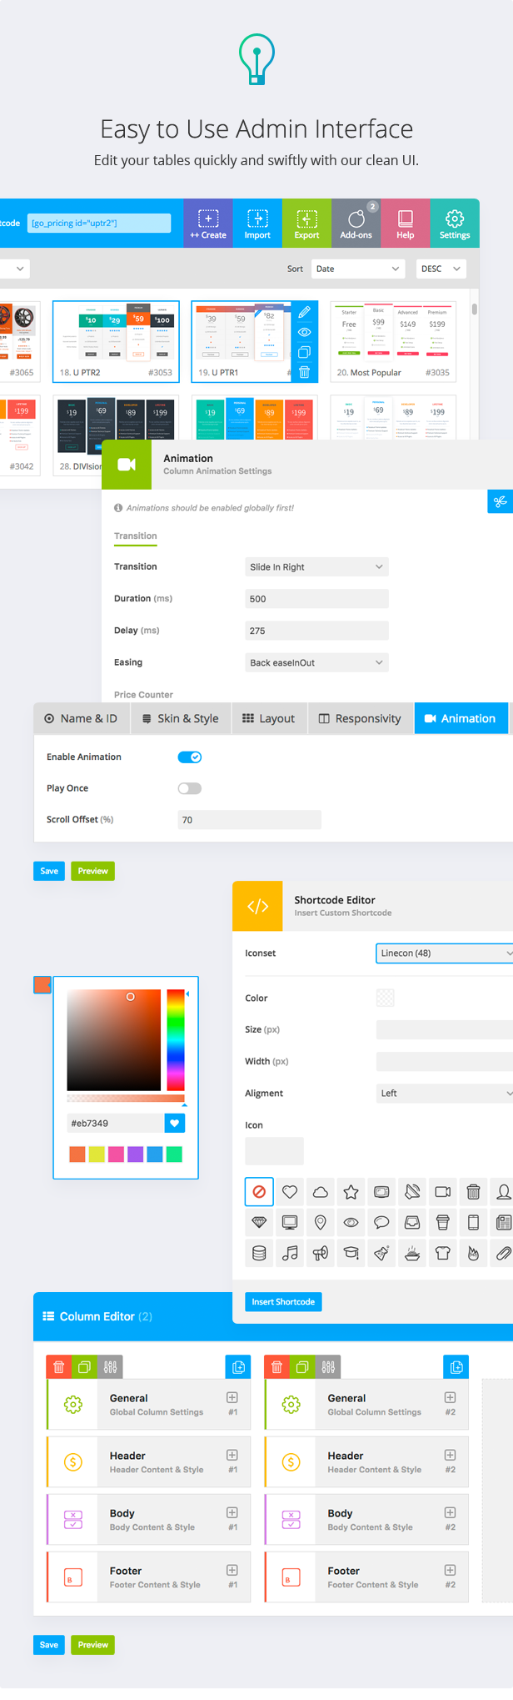This screenshot has height=1700, width=513.
Task: Open the Transition dropdown Slide In Right
Action: point(316,567)
